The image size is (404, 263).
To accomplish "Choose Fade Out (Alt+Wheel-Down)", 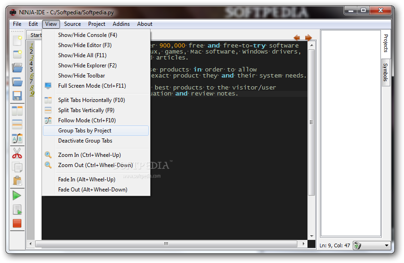I will 96,190.
